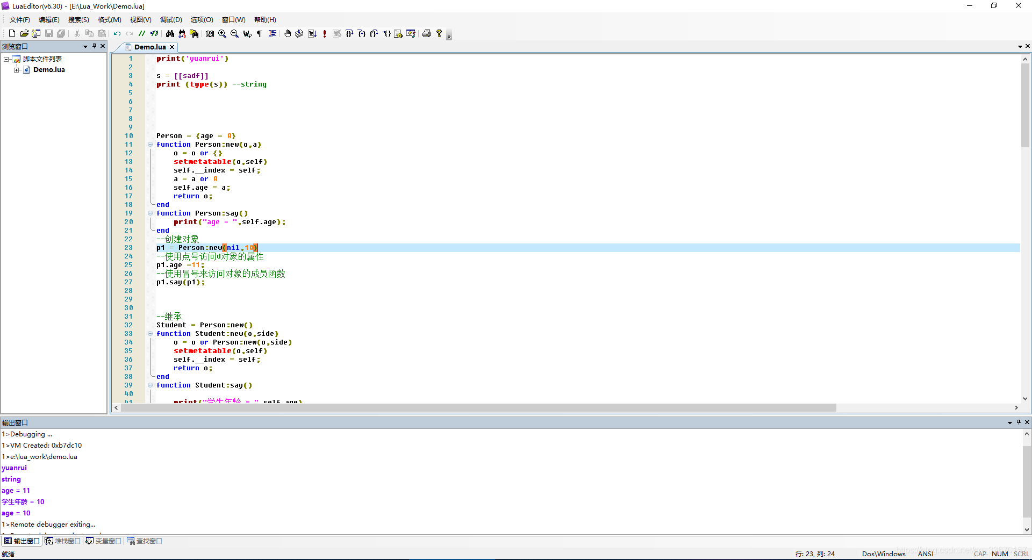Screen dimensions: 1032x560
Task: Open Find with the binoculars icon
Action: tap(170, 33)
